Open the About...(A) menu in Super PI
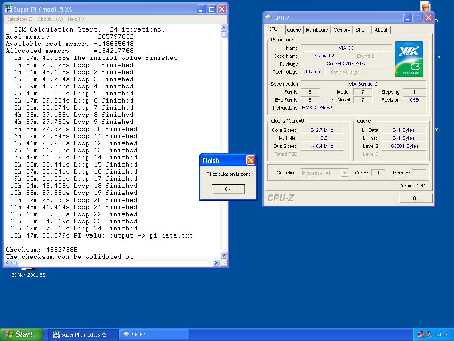Screen dimensions: 454x341 [x=50, y=19]
